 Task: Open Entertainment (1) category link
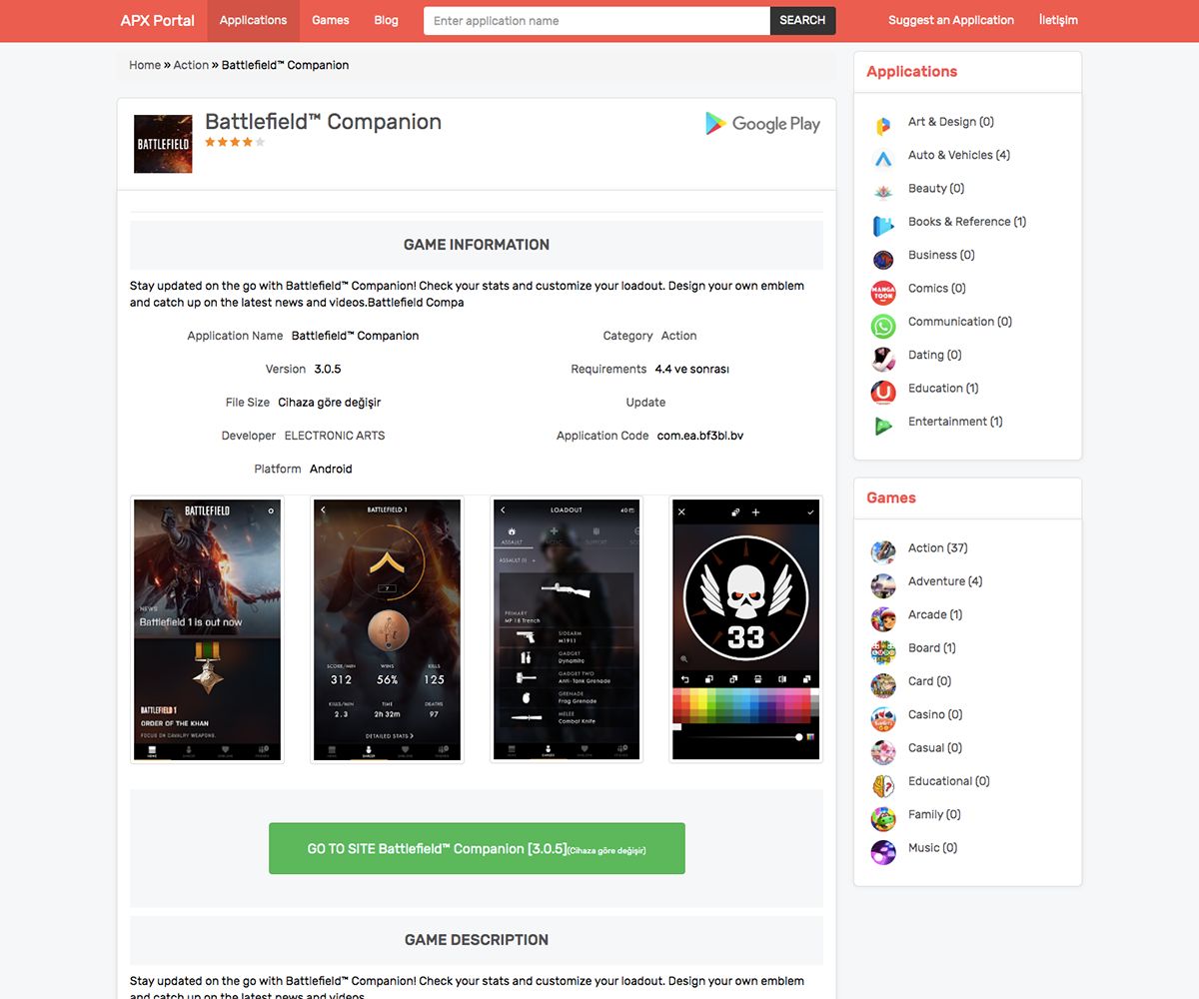pyautogui.click(x=955, y=422)
